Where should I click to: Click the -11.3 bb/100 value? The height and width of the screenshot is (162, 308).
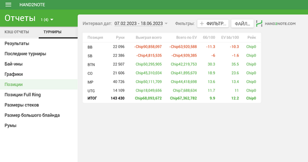click(x=211, y=47)
